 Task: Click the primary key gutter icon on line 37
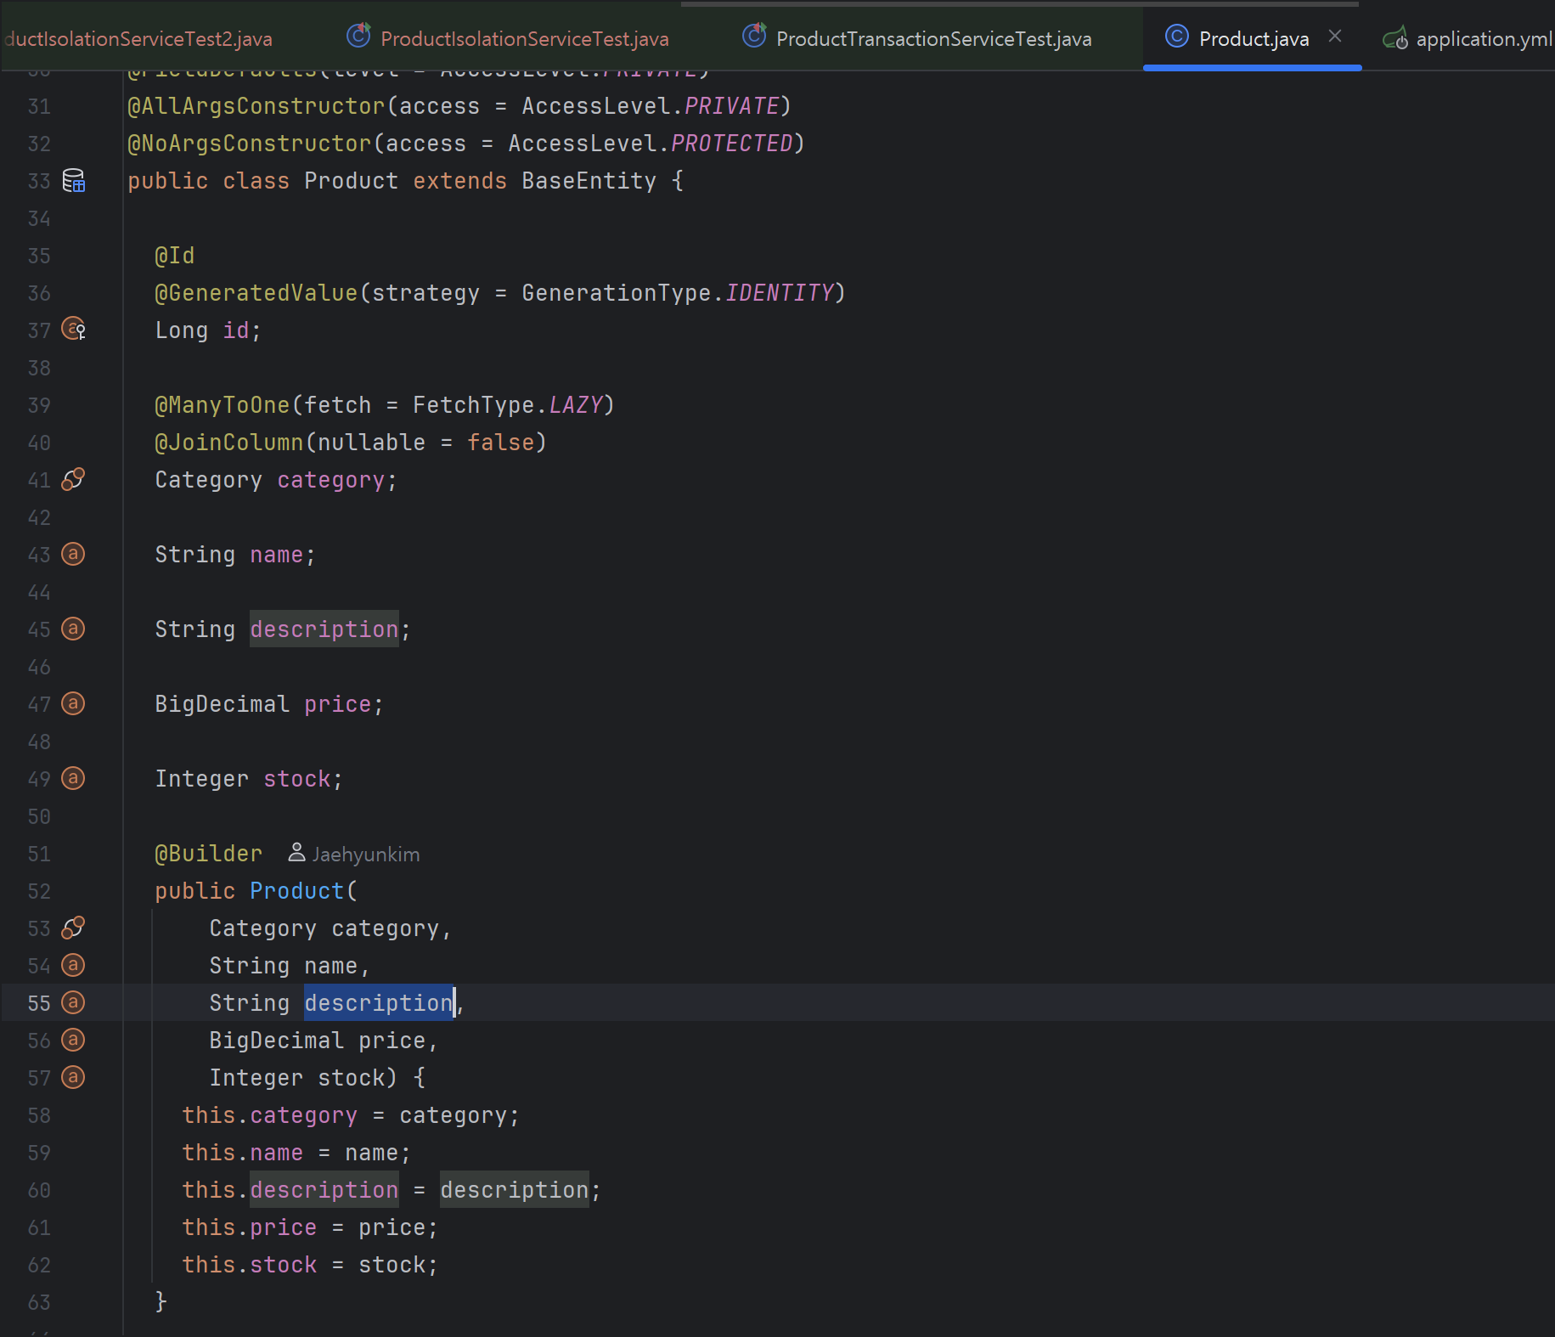tap(74, 330)
